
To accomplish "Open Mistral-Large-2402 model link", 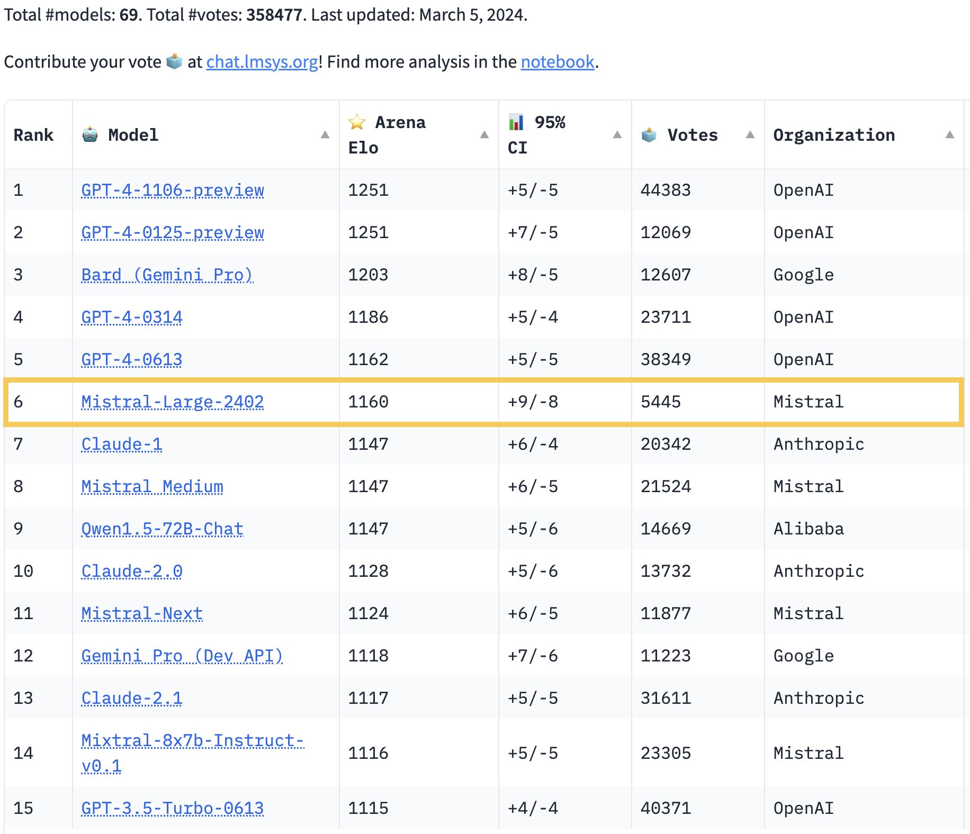I will pyautogui.click(x=173, y=402).
